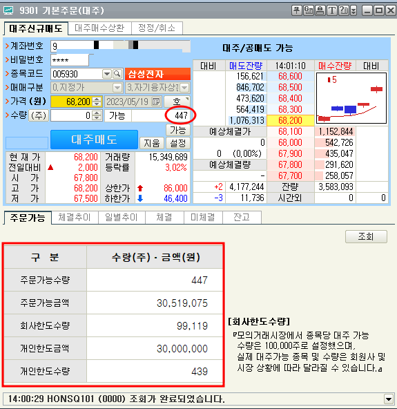Click the price stepper arrows
Viewport: 397px width, 409px height.
97,102
